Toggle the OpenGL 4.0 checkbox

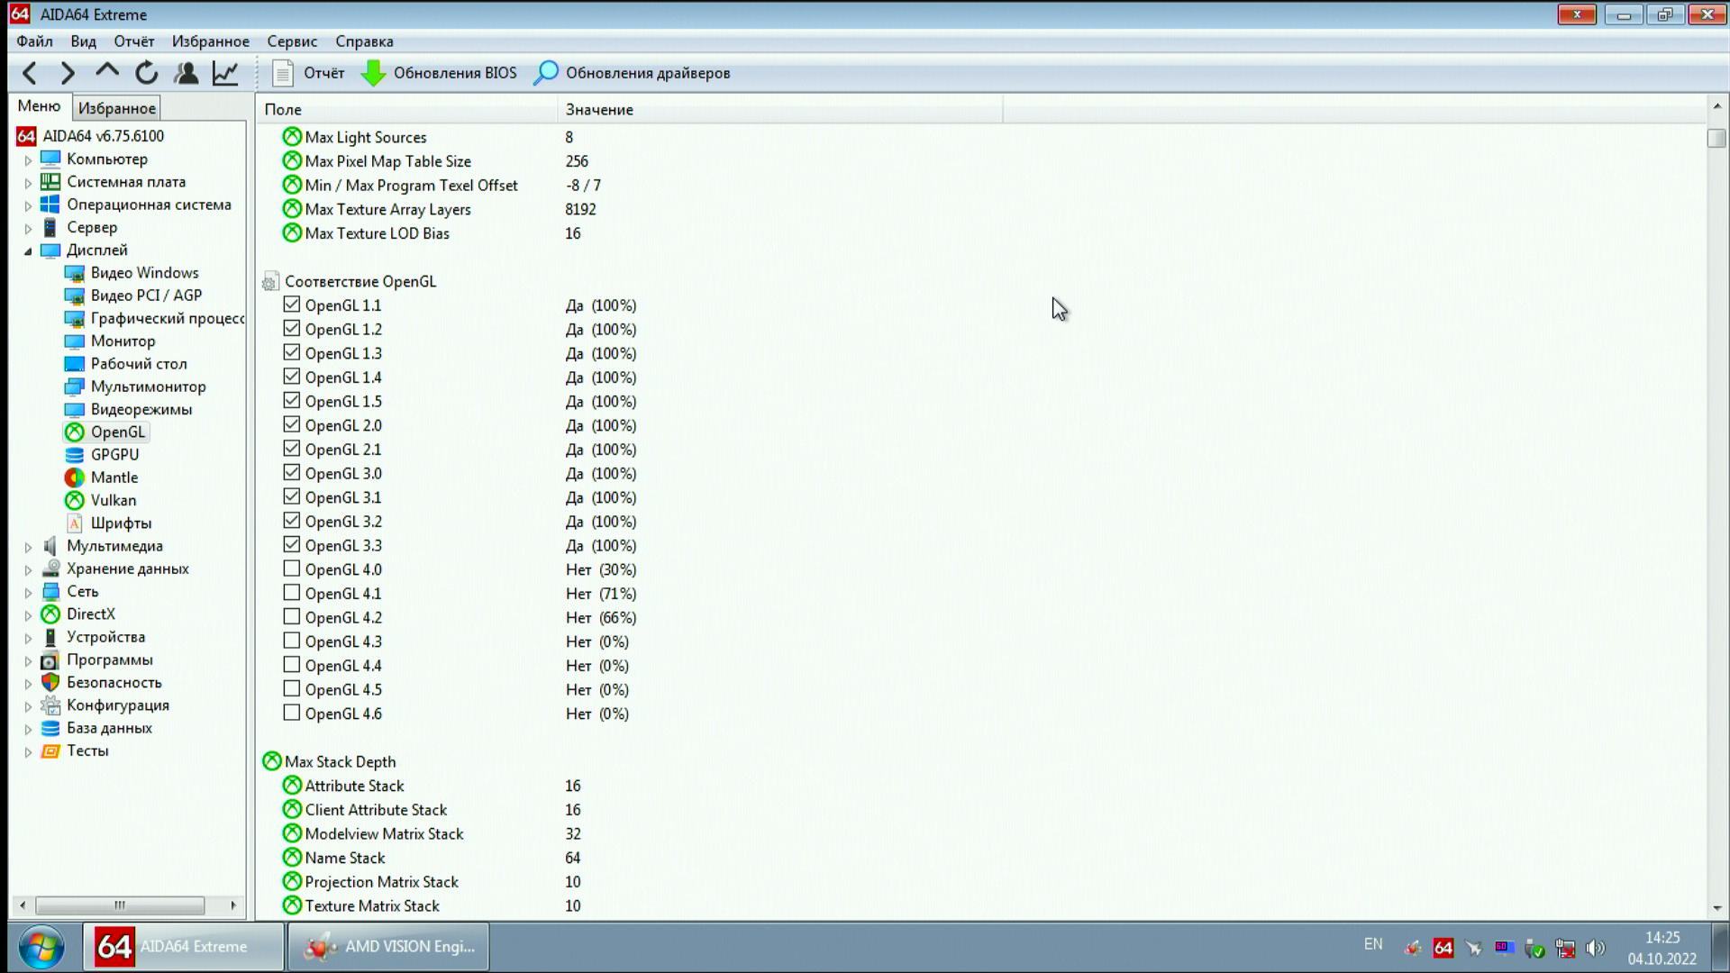coord(291,569)
